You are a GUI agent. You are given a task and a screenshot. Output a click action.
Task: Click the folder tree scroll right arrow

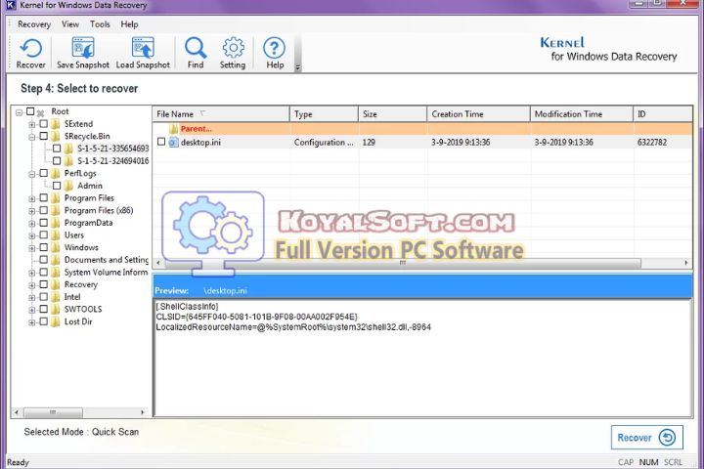click(x=143, y=412)
